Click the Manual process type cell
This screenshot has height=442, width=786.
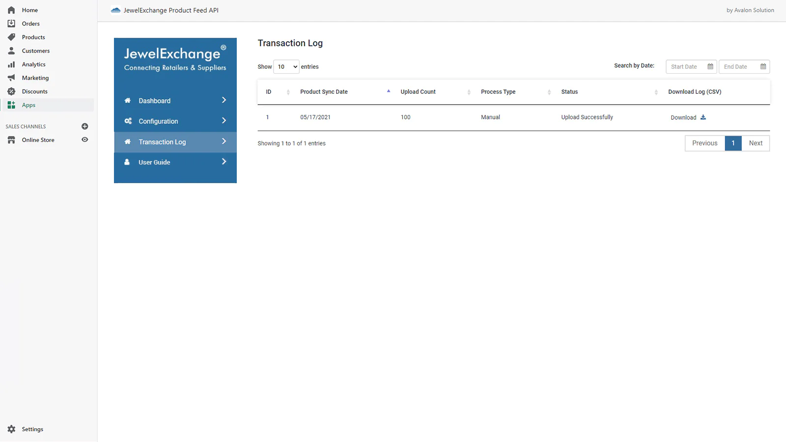tap(490, 117)
